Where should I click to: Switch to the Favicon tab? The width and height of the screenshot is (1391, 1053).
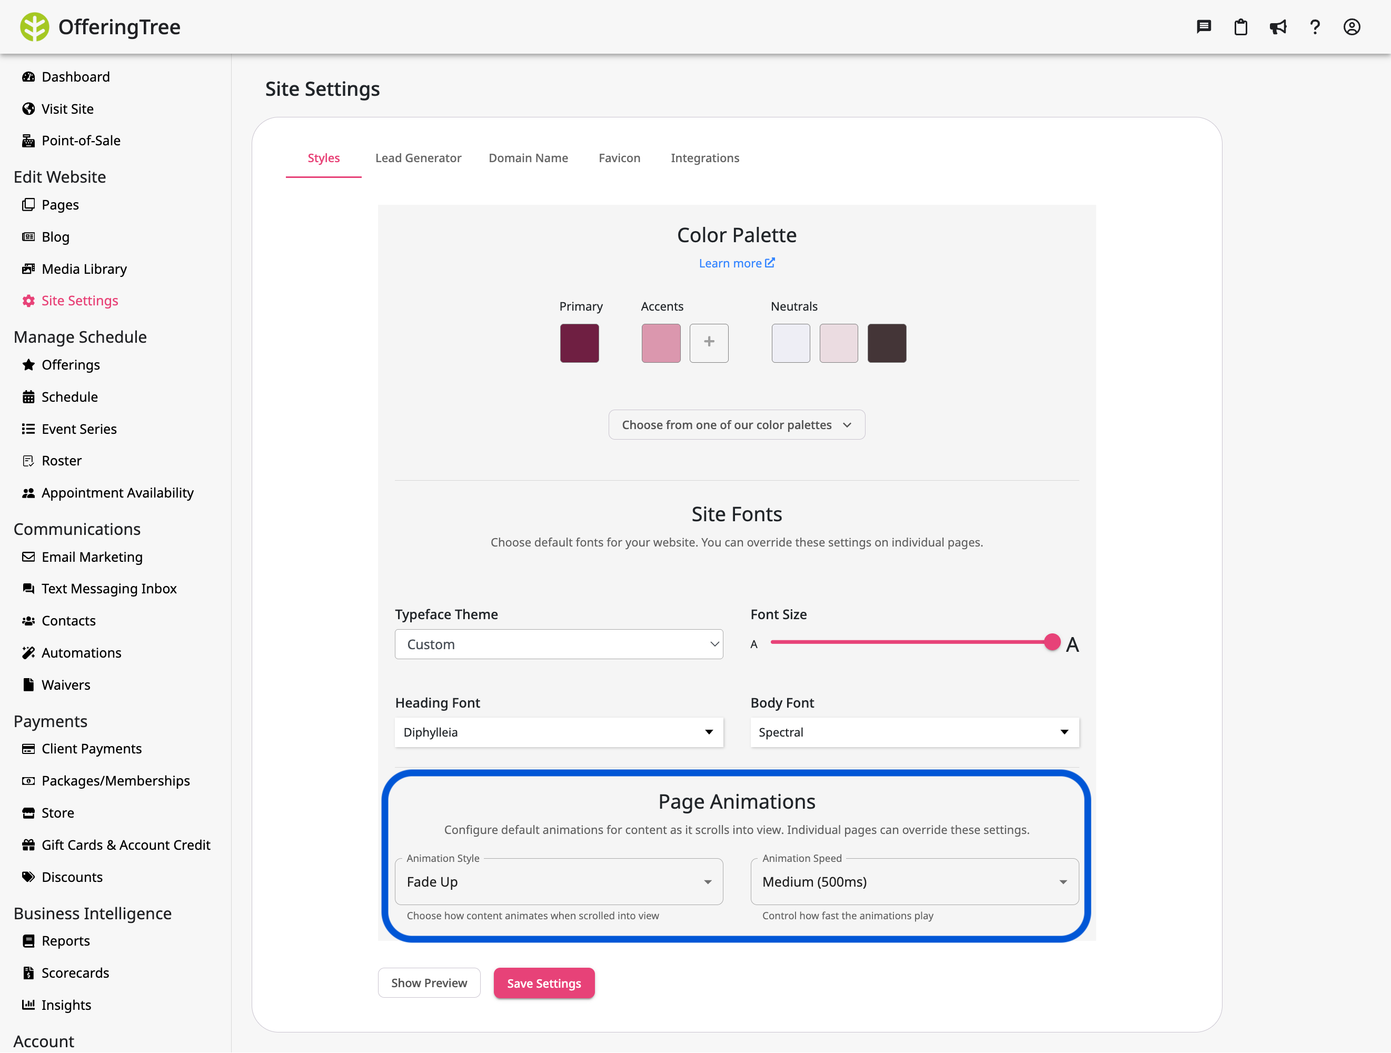tap(619, 158)
